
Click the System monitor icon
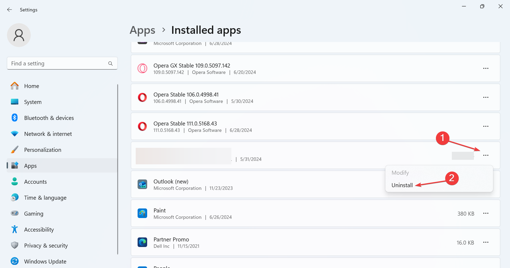15,102
